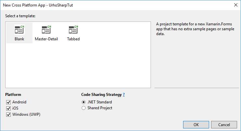241x131 pixels.
Task: Close the New Cross Platform App dialog
Action: (x=235, y=5)
